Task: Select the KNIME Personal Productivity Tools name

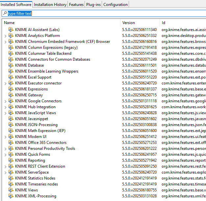Action: pos(45,149)
